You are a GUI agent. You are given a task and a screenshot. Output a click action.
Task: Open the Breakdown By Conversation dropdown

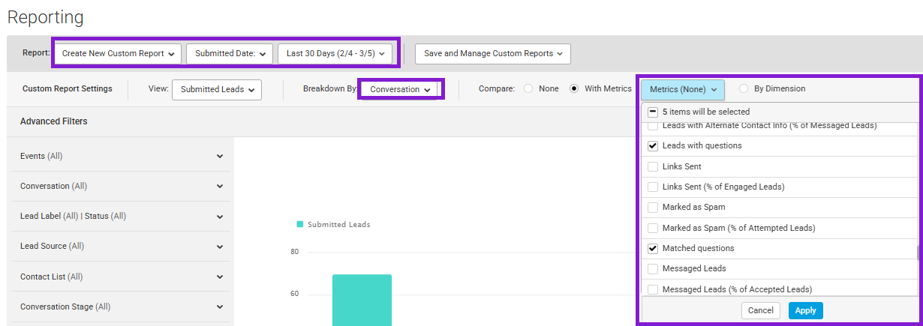coord(400,89)
